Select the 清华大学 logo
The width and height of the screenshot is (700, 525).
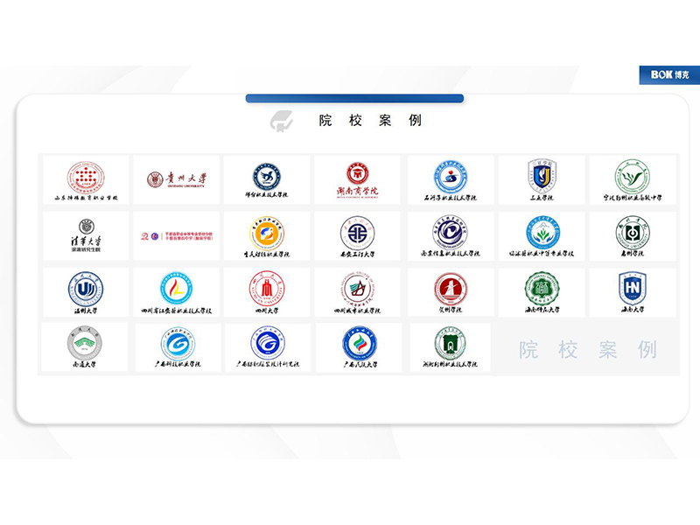pos(86,235)
